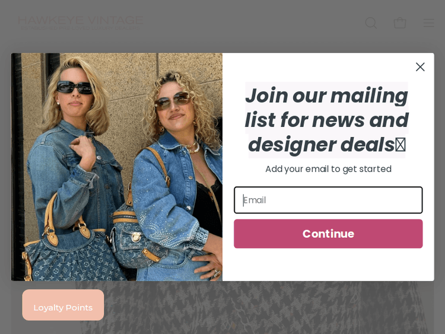Click the Add your email subtext
The image size is (445, 334).
(x=328, y=169)
